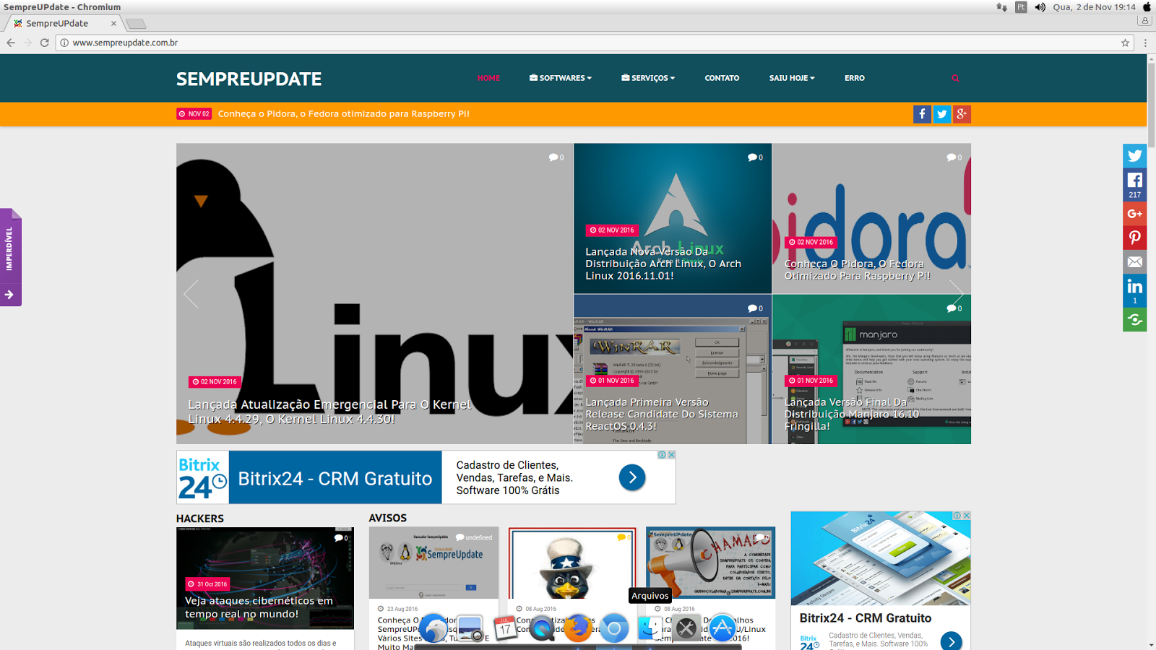The height and width of the screenshot is (650, 1156).
Task: Click the Apple logo in top panel
Action: [x=1147, y=7]
